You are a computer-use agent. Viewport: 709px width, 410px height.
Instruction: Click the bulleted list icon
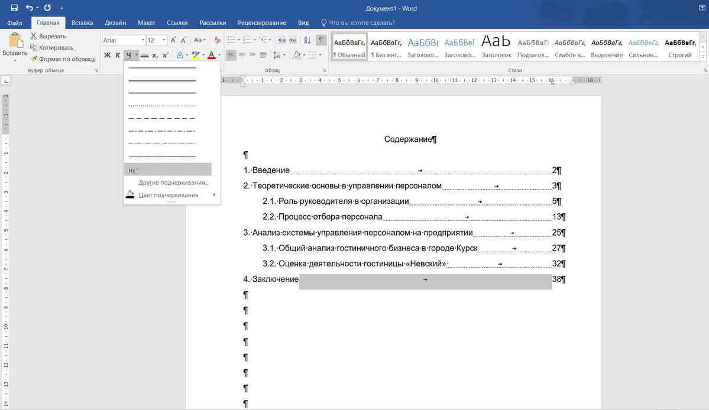(x=231, y=40)
